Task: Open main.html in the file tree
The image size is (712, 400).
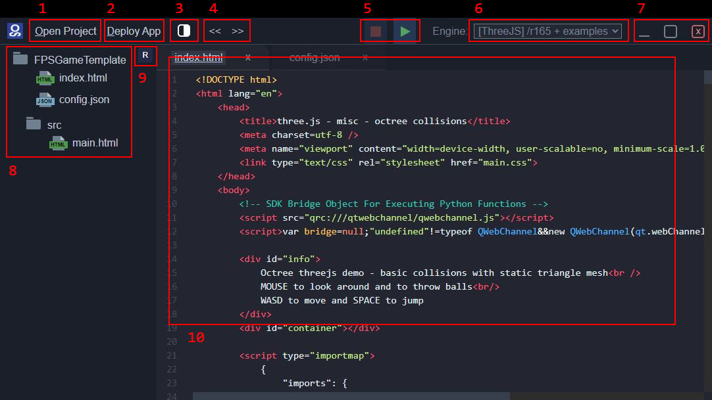Action: click(95, 143)
